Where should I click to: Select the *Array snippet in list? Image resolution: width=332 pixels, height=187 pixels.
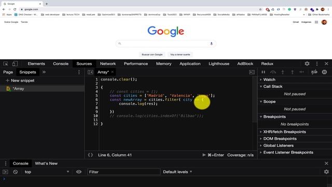(x=42, y=89)
